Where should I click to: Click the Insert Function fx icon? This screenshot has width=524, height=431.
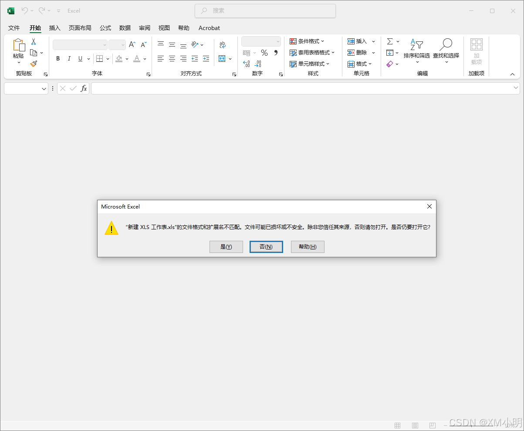(x=84, y=88)
